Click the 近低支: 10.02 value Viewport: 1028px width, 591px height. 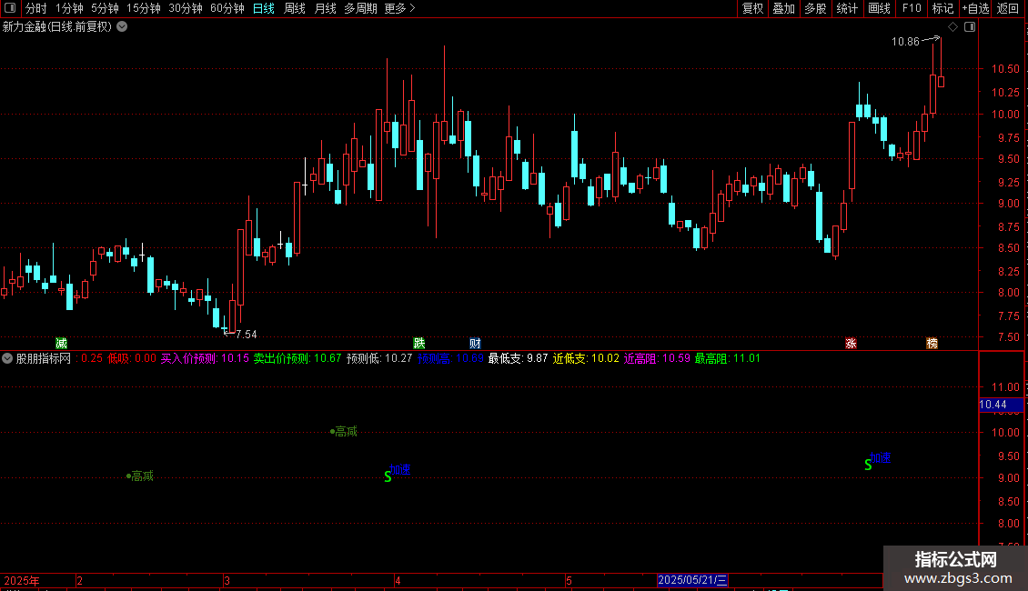pos(586,358)
